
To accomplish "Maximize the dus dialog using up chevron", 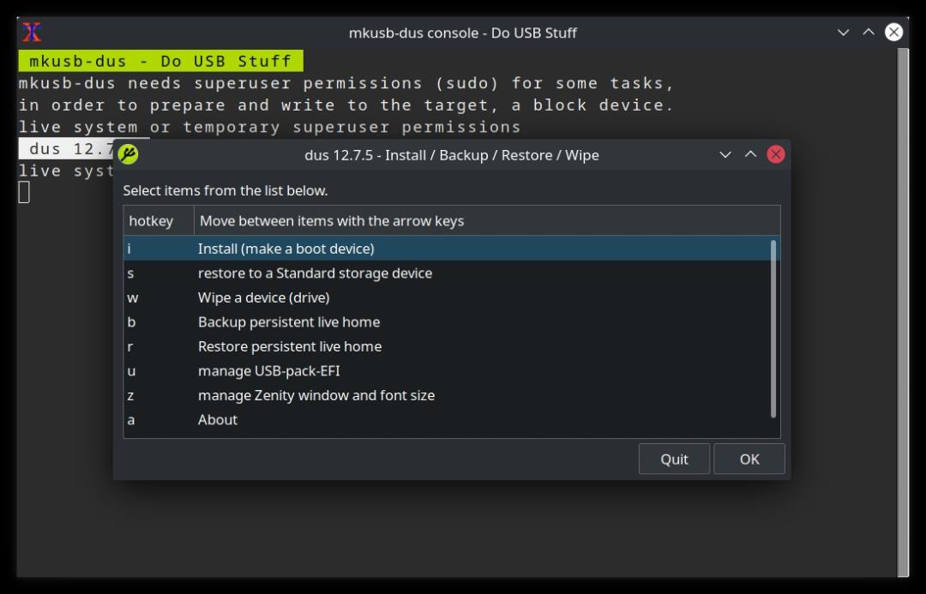I will coord(750,154).
